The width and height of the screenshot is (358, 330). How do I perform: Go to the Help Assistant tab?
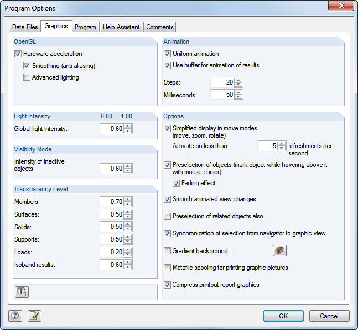(x=121, y=27)
